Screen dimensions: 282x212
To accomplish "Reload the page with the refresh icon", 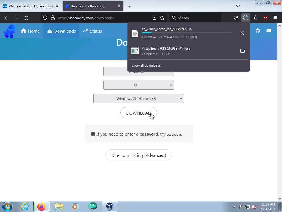I will [26, 18].
